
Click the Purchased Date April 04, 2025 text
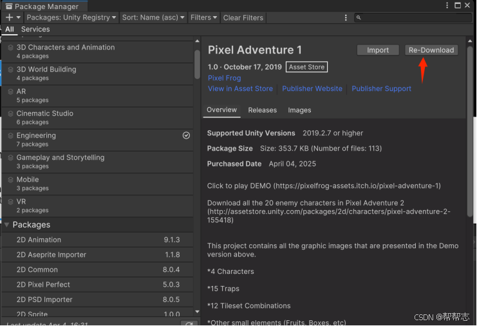292,164
